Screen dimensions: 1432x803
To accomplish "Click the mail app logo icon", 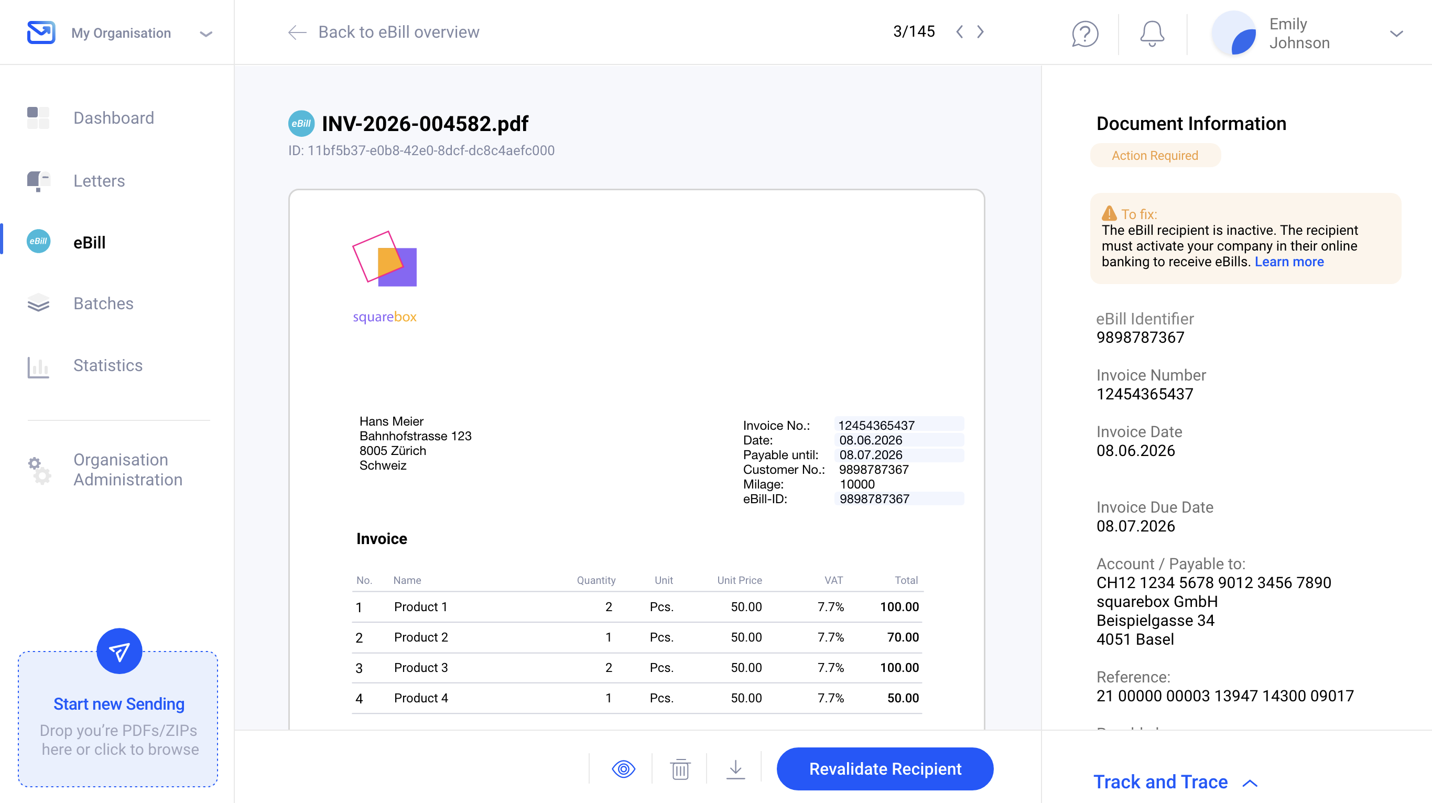I will coord(41,32).
